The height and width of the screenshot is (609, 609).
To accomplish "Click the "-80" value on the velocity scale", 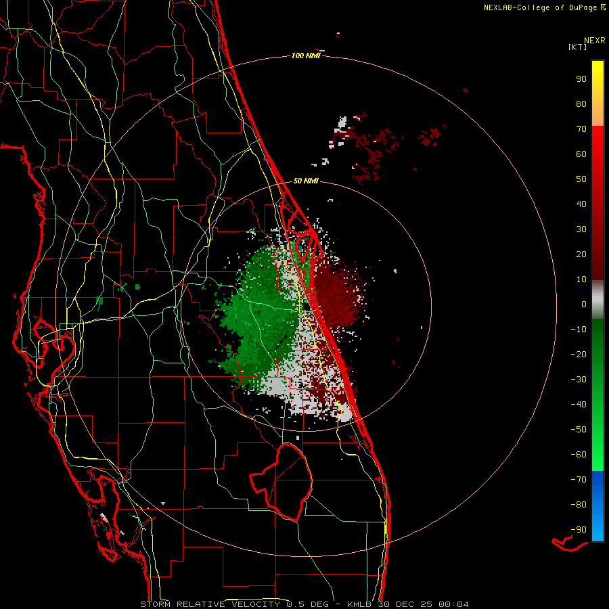I will pyautogui.click(x=579, y=505).
